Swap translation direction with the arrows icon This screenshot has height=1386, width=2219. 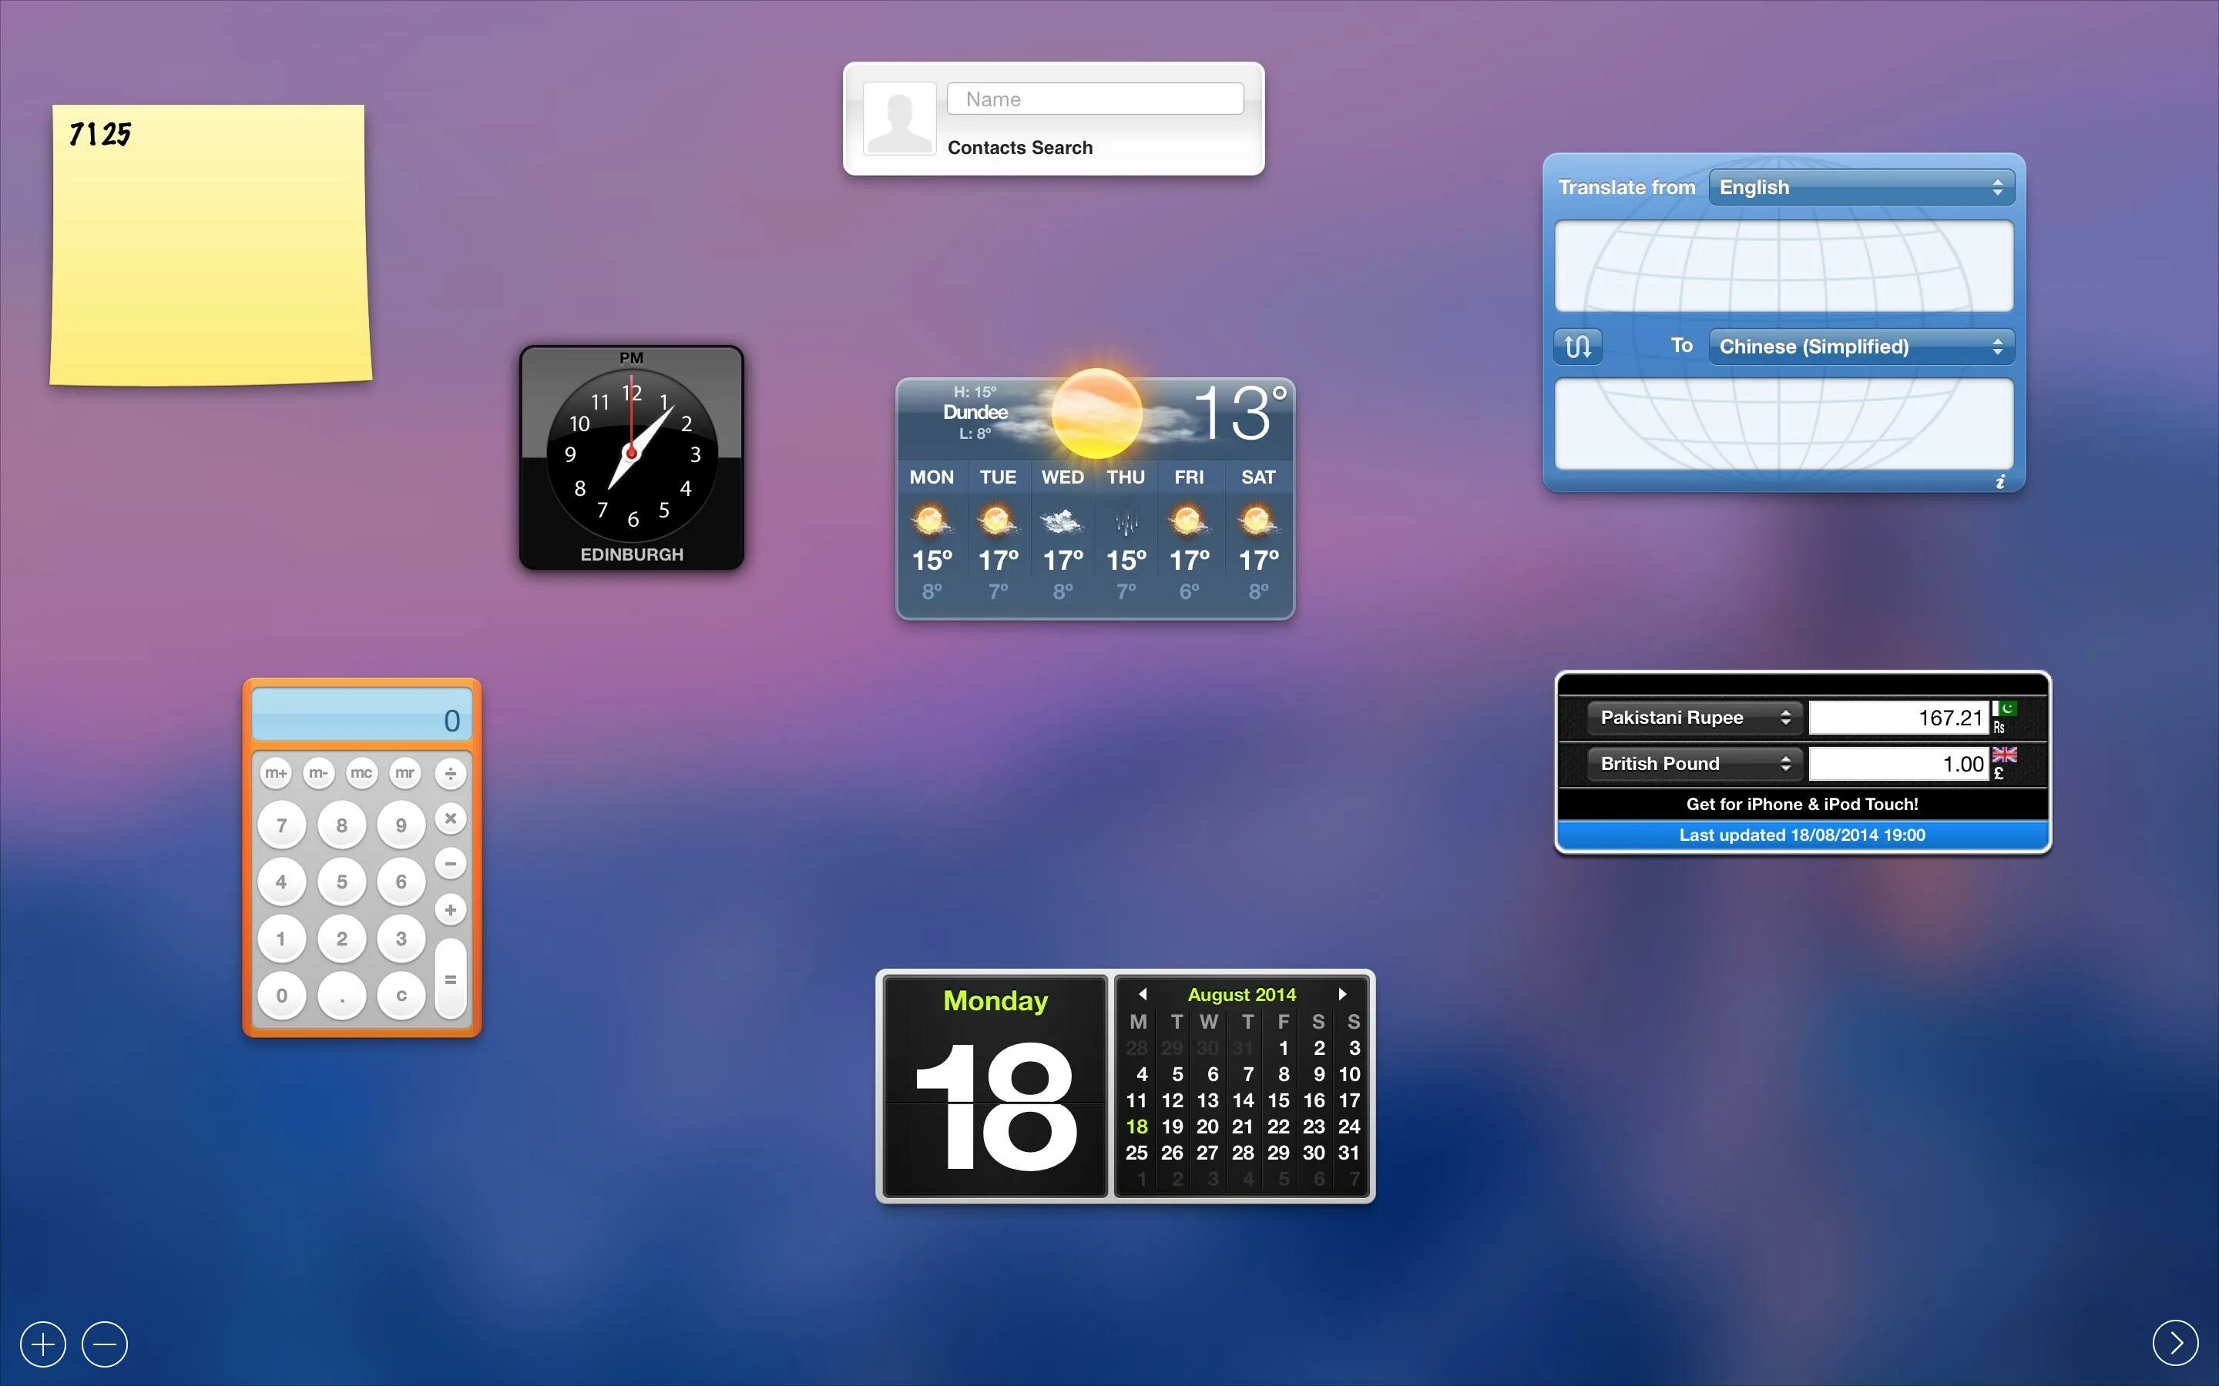1578,346
